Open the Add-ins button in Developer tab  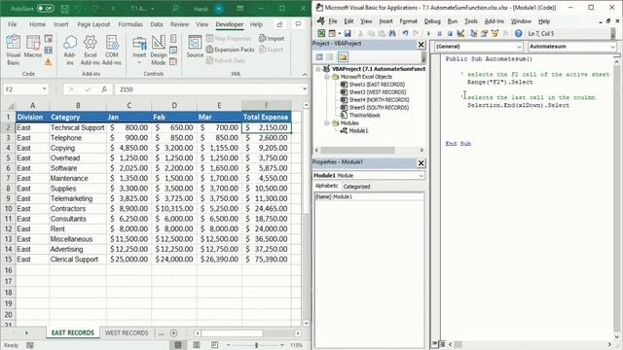[x=69, y=50]
